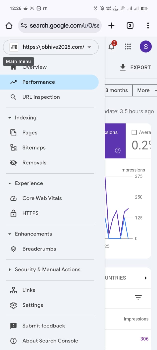157x350 pixels.
Task: Click the Settings gear icon
Action: pos(13,305)
